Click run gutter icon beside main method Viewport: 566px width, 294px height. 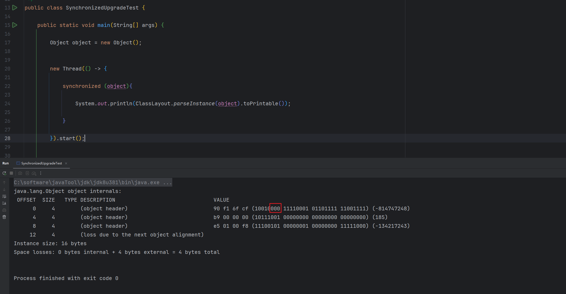pyautogui.click(x=15, y=25)
